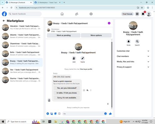Open Ekarina conversation in list
This screenshot has height=124, width=155.
[x=22, y=80]
